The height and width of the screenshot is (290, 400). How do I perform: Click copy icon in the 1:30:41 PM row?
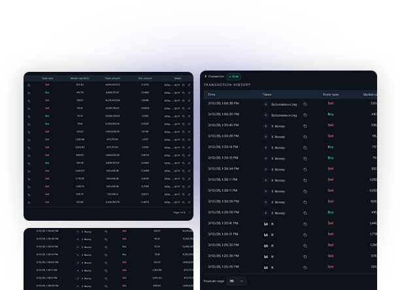tap(305, 223)
